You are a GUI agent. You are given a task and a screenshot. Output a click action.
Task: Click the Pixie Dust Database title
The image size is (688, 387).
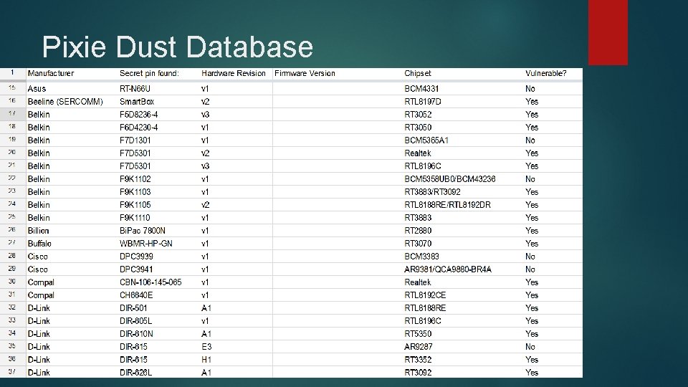tap(177, 47)
